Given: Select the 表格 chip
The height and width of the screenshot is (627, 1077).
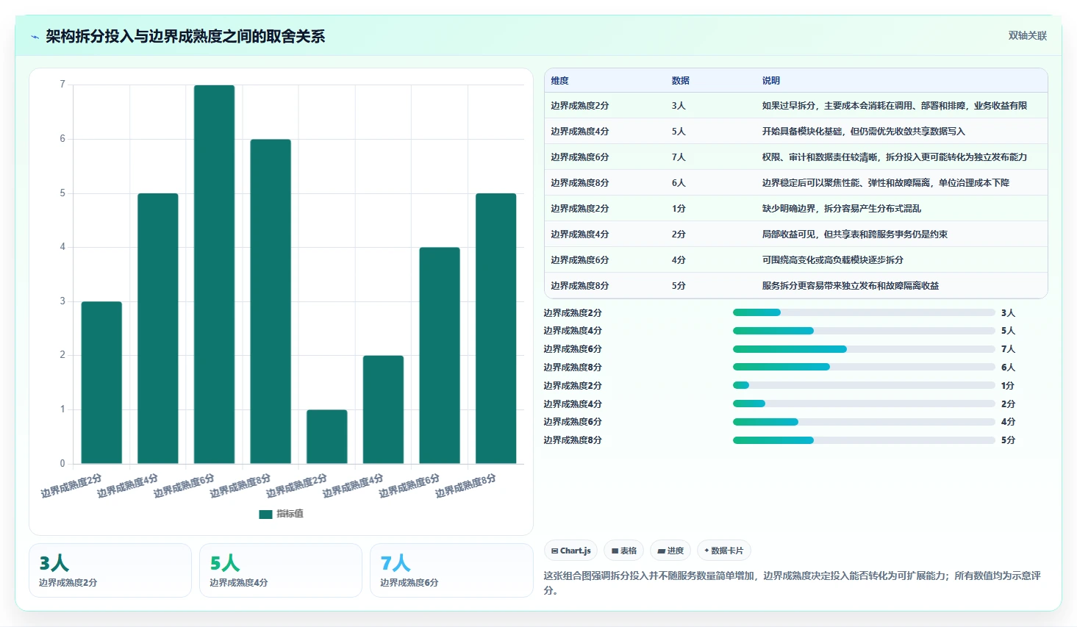Looking at the screenshot, I should click(624, 551).
